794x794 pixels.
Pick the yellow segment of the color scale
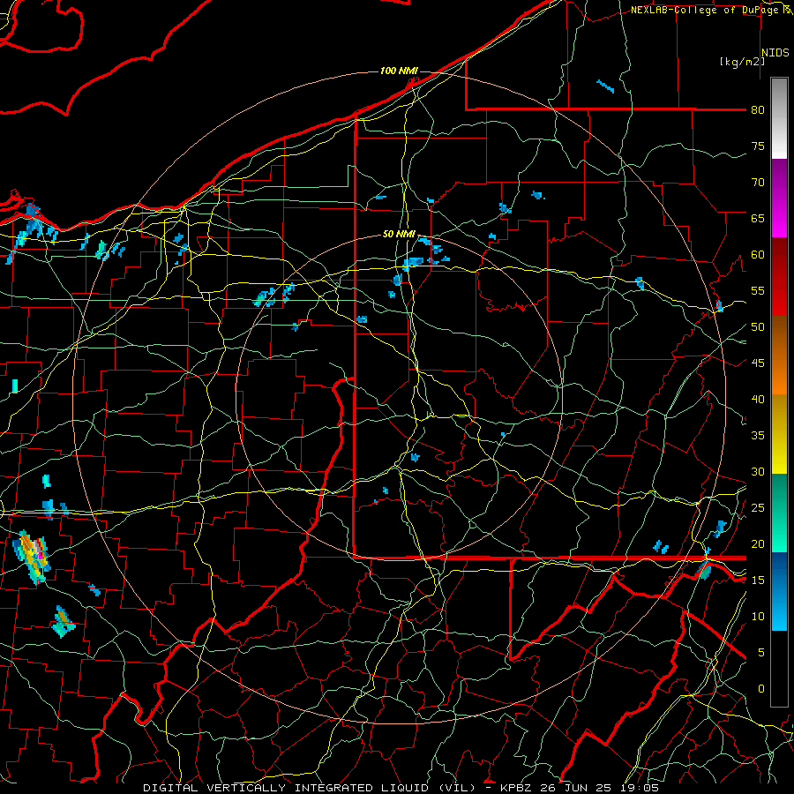pyautogui.click(x=779, y=434)
